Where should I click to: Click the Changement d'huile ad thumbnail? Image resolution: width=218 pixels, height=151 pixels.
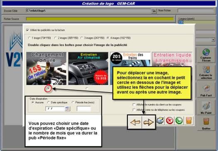(x=47, y=68)
